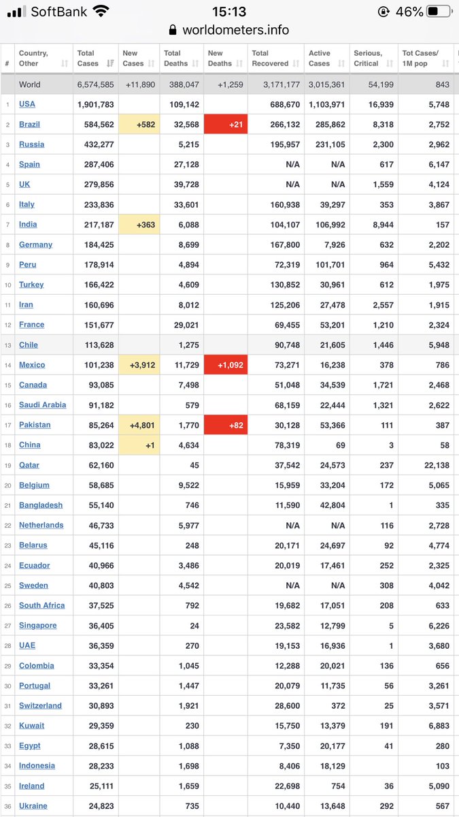Click sort arrows for New Deaths column

[239, 64]
